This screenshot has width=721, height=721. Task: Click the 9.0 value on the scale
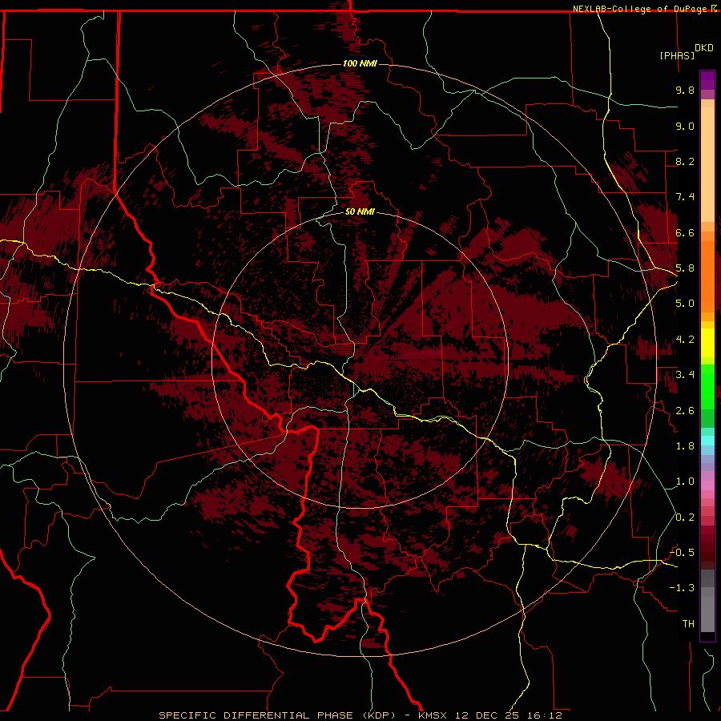[685, 126]
